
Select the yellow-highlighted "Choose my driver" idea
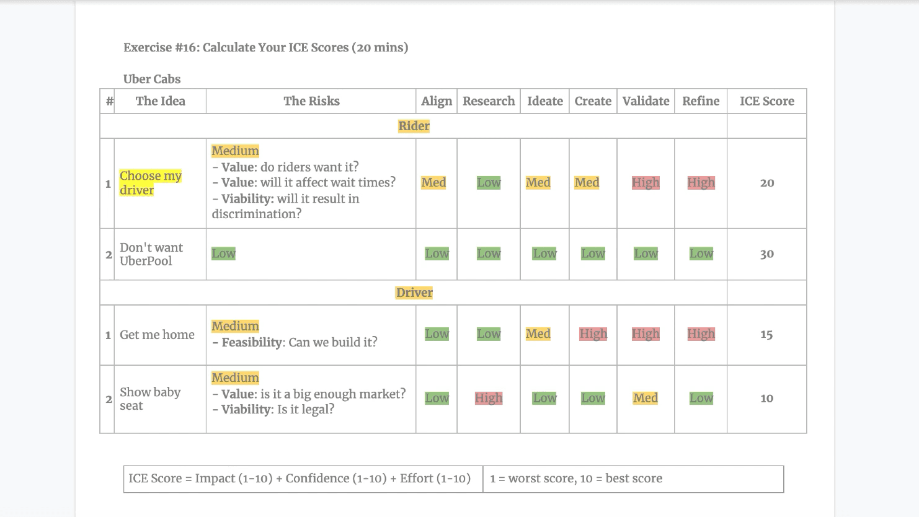150,183
